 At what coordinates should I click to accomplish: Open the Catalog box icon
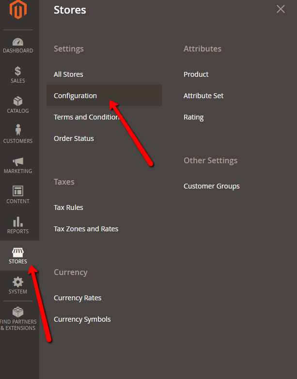point(18,102)
